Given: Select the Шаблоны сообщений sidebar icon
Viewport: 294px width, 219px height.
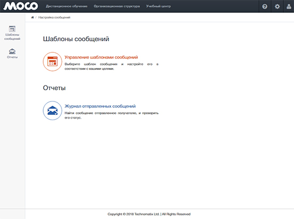Looking at the screenshot, I should (12, 29).
